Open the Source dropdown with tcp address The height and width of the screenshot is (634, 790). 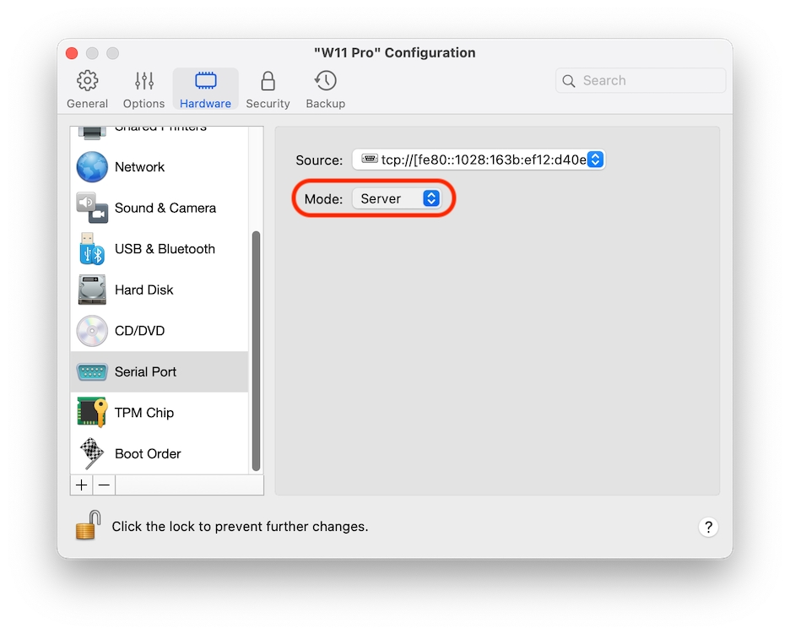click(x=479, y=160)
